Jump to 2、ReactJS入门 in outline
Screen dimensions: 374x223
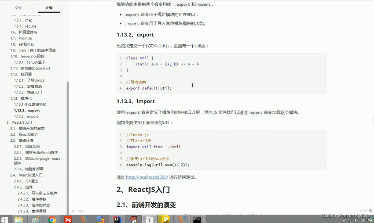click(19, 122)
